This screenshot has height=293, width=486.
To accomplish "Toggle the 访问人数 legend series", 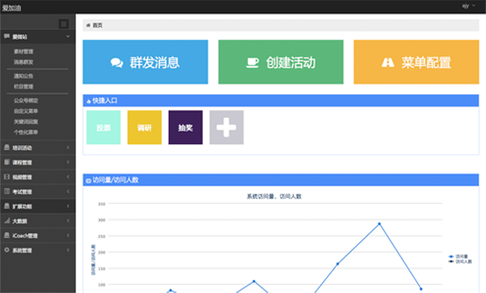I will (460, 261).
